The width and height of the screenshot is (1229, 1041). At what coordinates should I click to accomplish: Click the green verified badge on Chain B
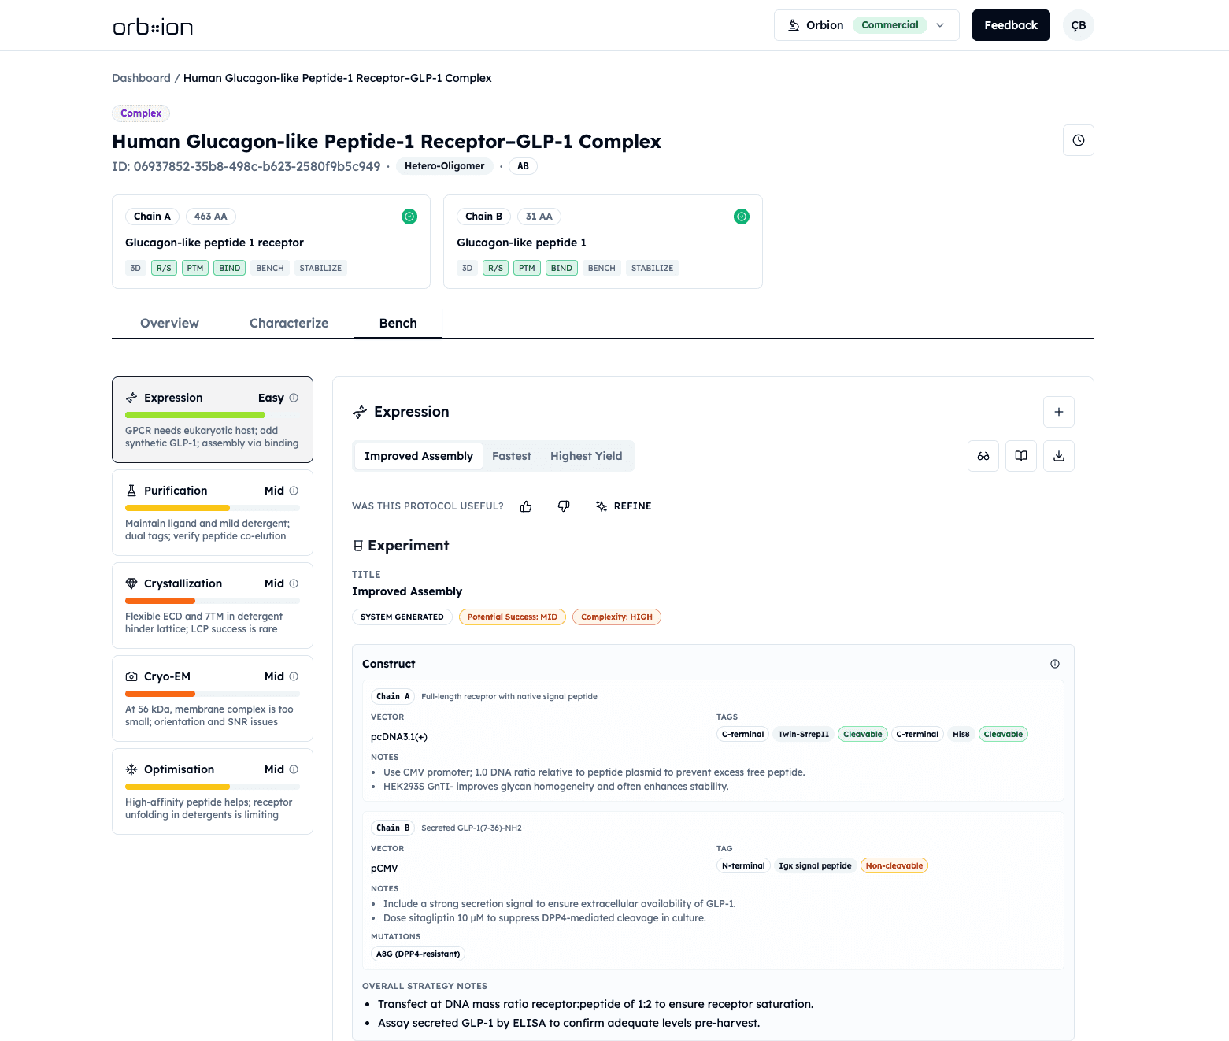[x=741, y=216]
